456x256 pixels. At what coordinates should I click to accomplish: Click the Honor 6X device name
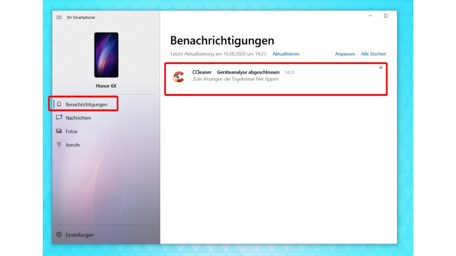106,86
